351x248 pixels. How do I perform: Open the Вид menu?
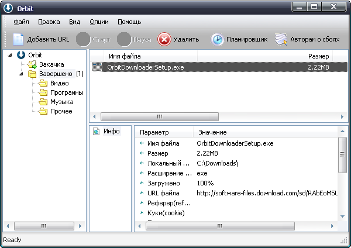tap(74, 22)
